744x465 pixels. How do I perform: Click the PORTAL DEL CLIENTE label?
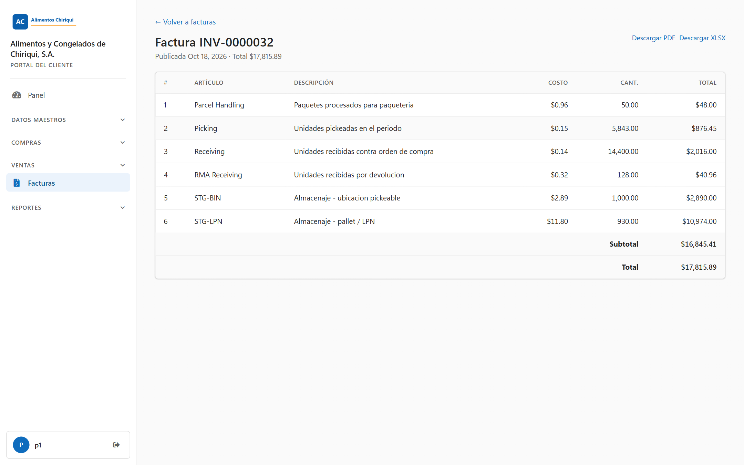42,65
